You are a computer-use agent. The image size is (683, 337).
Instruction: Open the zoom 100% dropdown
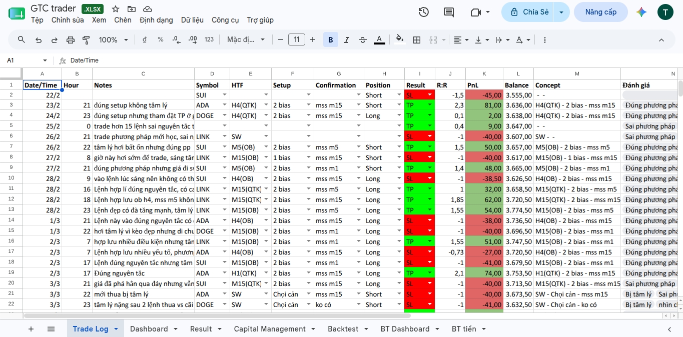point(114,39)
